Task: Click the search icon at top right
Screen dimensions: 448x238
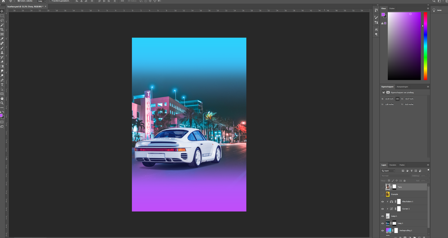Action: tap(434, 1)
